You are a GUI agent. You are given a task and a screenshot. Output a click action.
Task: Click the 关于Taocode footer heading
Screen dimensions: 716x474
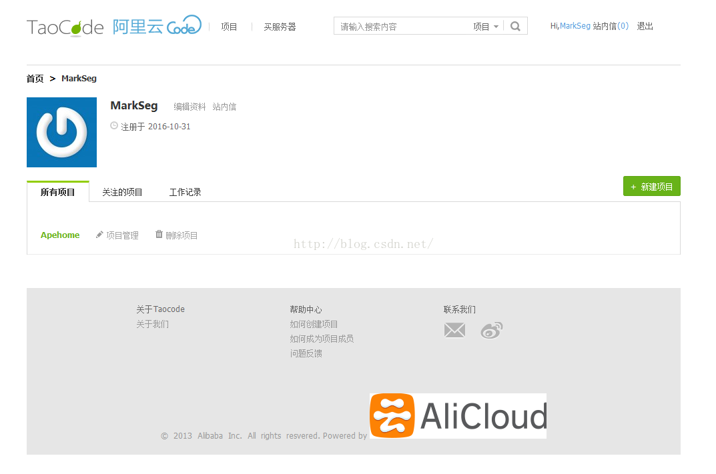pos(160,309)
